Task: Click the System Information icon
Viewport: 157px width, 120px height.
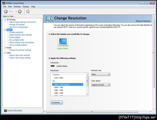Action: [5, 110]
